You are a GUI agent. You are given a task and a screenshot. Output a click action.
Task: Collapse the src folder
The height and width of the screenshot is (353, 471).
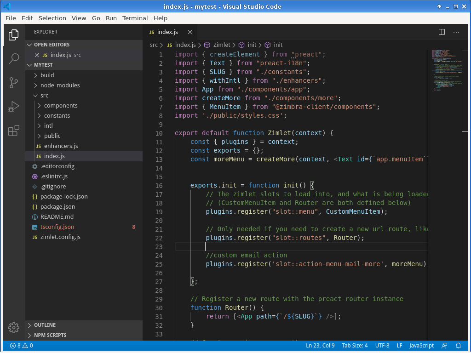[35, 96]
